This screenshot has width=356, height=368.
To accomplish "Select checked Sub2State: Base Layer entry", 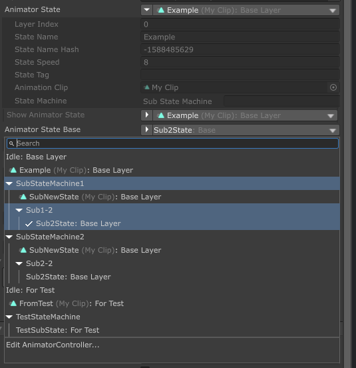I will click(172, 223).
